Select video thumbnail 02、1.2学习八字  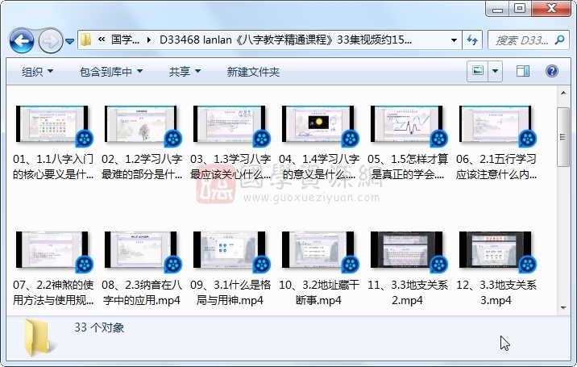(142, 125)
